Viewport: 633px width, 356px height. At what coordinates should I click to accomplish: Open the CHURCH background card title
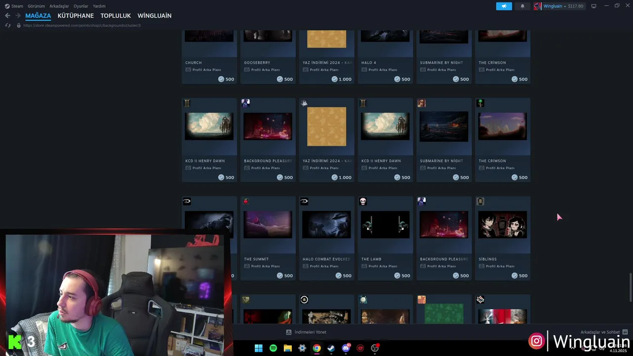193,63
